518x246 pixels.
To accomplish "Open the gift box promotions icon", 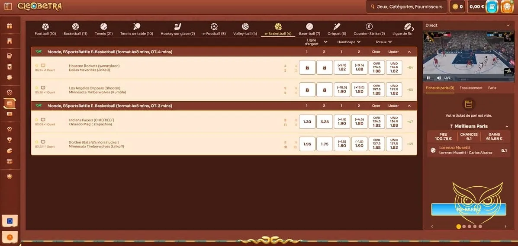I will (10, 26).
